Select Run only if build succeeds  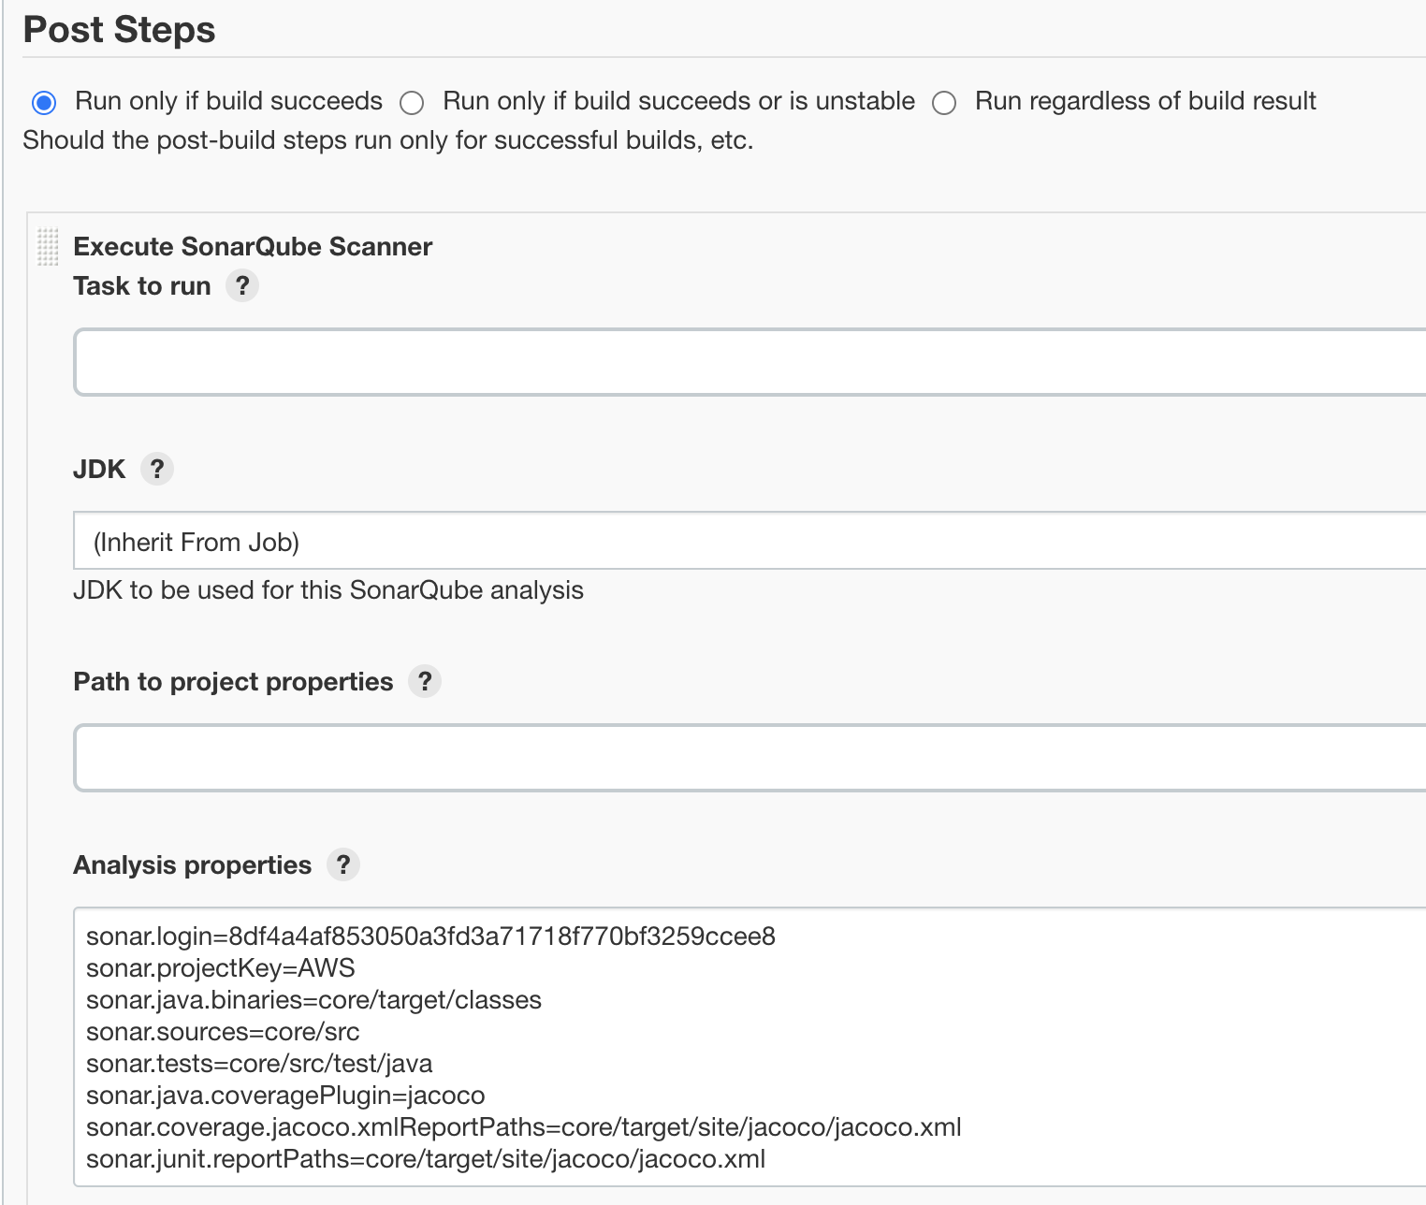click(x=44, y=102)
